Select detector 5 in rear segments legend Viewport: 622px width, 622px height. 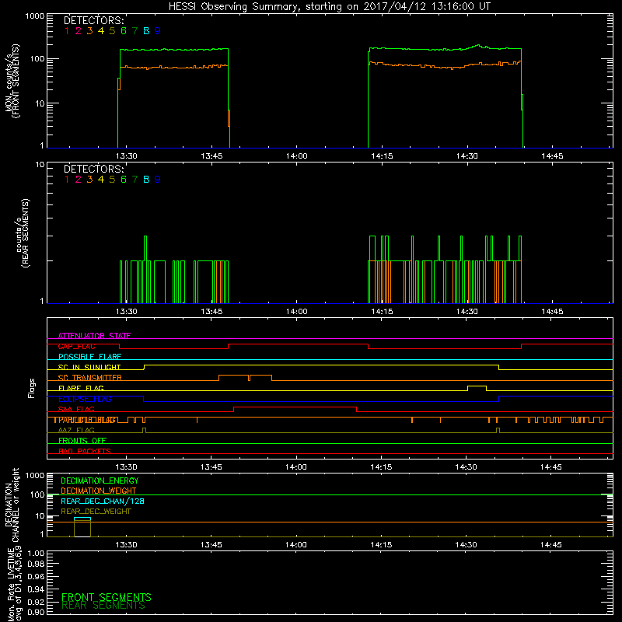pos(112,180)
